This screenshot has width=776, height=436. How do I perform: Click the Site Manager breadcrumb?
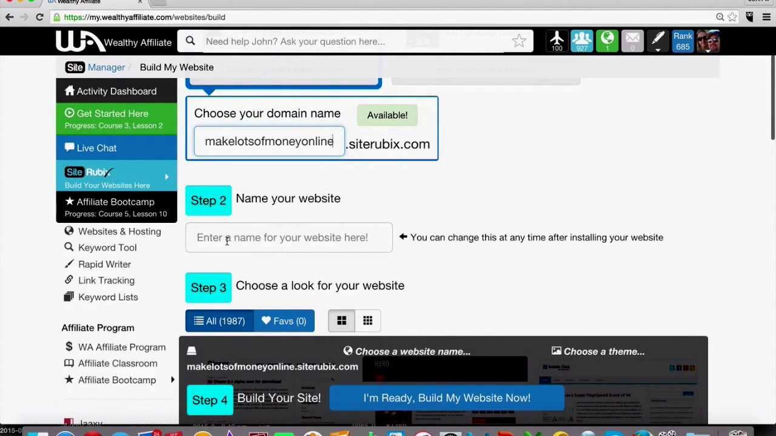95,67
